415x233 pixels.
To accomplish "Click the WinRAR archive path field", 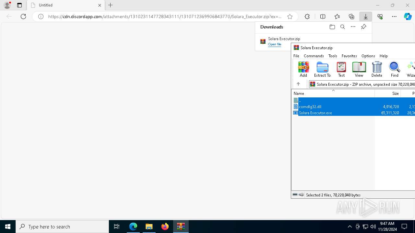I will 362,84.
